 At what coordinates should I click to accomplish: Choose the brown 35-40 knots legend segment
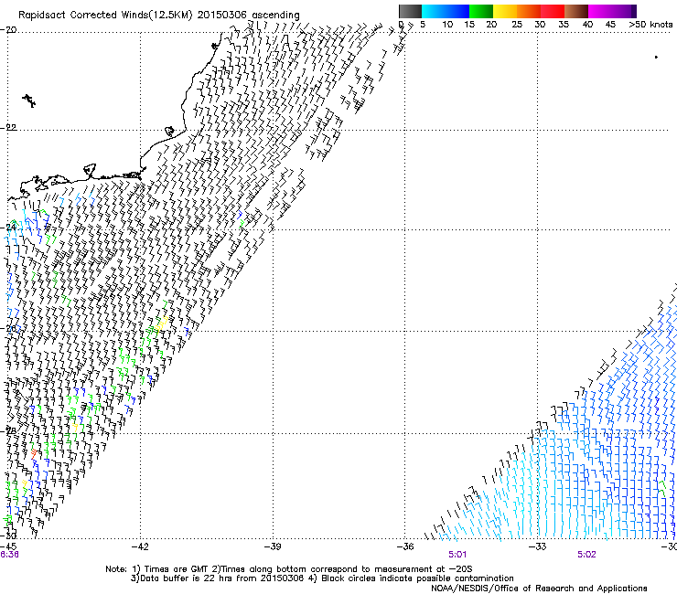(x=576, y=11)
